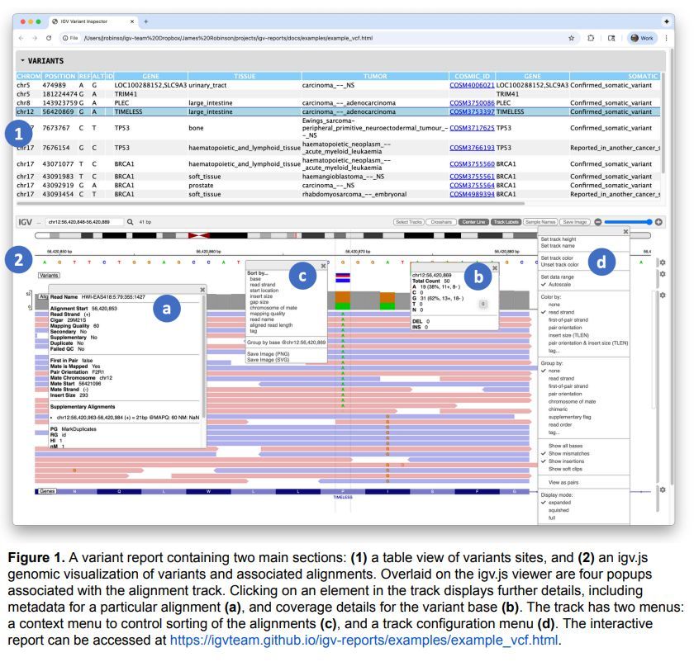Click Select Tracks button
Viewport: 694px width, 662px height.
click(x=409, y=222)
